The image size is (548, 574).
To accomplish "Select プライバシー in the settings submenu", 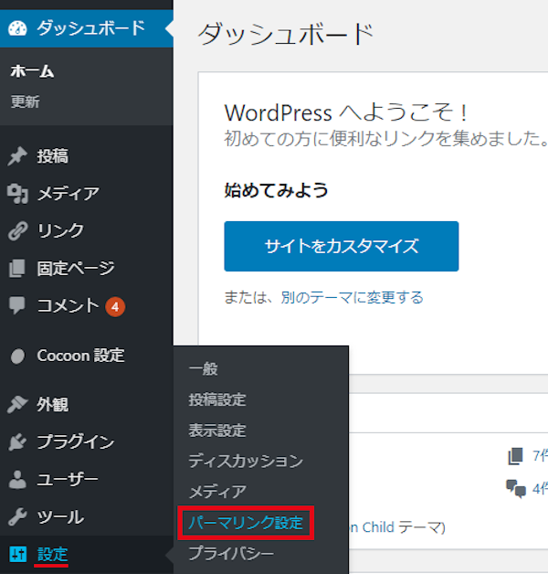I will 231,553.
